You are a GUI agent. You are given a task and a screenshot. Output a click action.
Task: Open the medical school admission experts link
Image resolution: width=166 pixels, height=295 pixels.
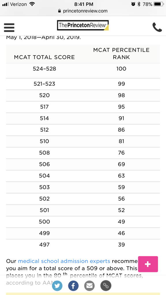coord(64,261)
